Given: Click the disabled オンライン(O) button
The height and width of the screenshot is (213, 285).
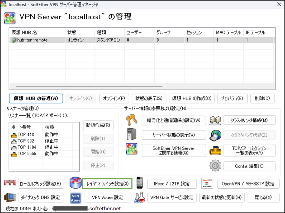Looking at the screenshot, I should [81, 98].
